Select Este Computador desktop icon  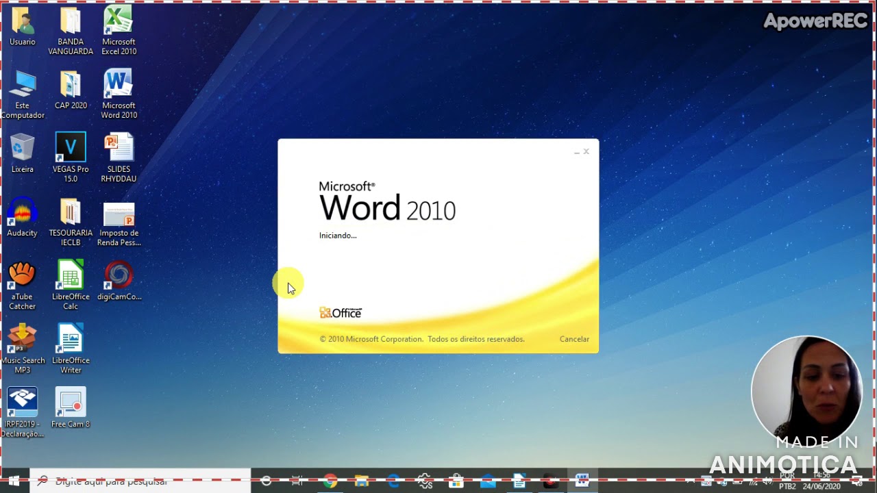(x=23, y=94)
